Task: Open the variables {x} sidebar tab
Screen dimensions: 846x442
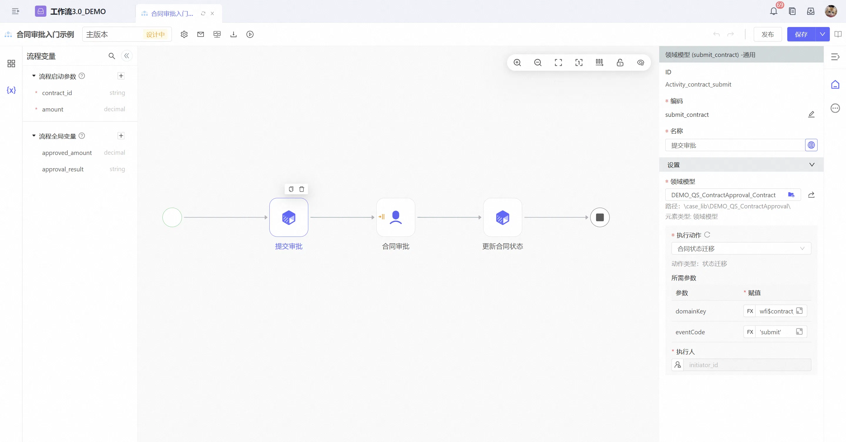Action: click(11, 90)
